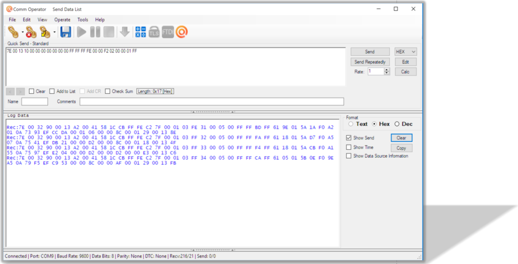Click the Log Data line ending 00 13 FB
This screenshot has width=518, height=264.
(x=91, y=163)
